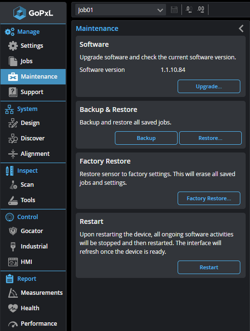Click the Scan icon under Inspect
Viewport: 250px width, 331px height.
click(x=13, y=185)
